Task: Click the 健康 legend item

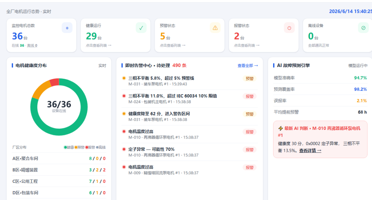Action: pyautogui.click(x=69, y=147)
